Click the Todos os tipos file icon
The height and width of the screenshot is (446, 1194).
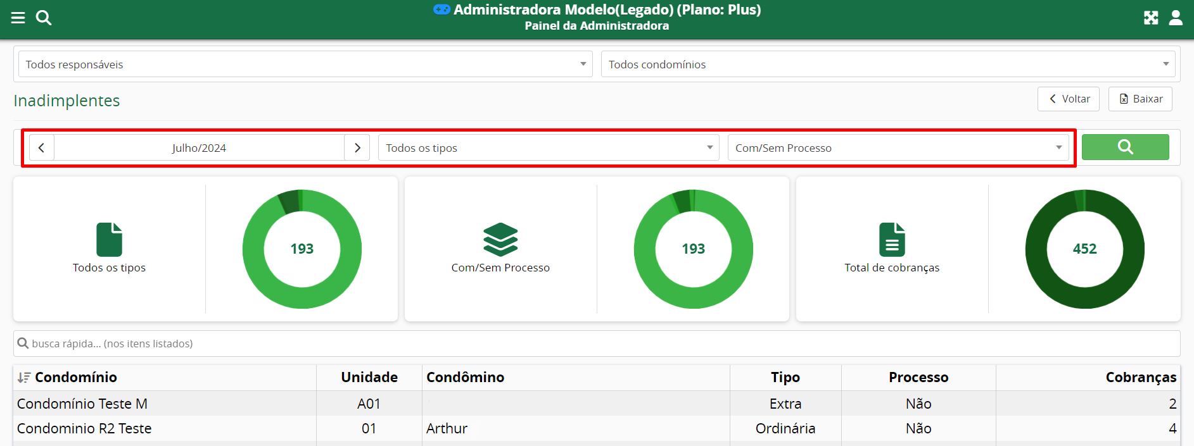pos(109,240)
